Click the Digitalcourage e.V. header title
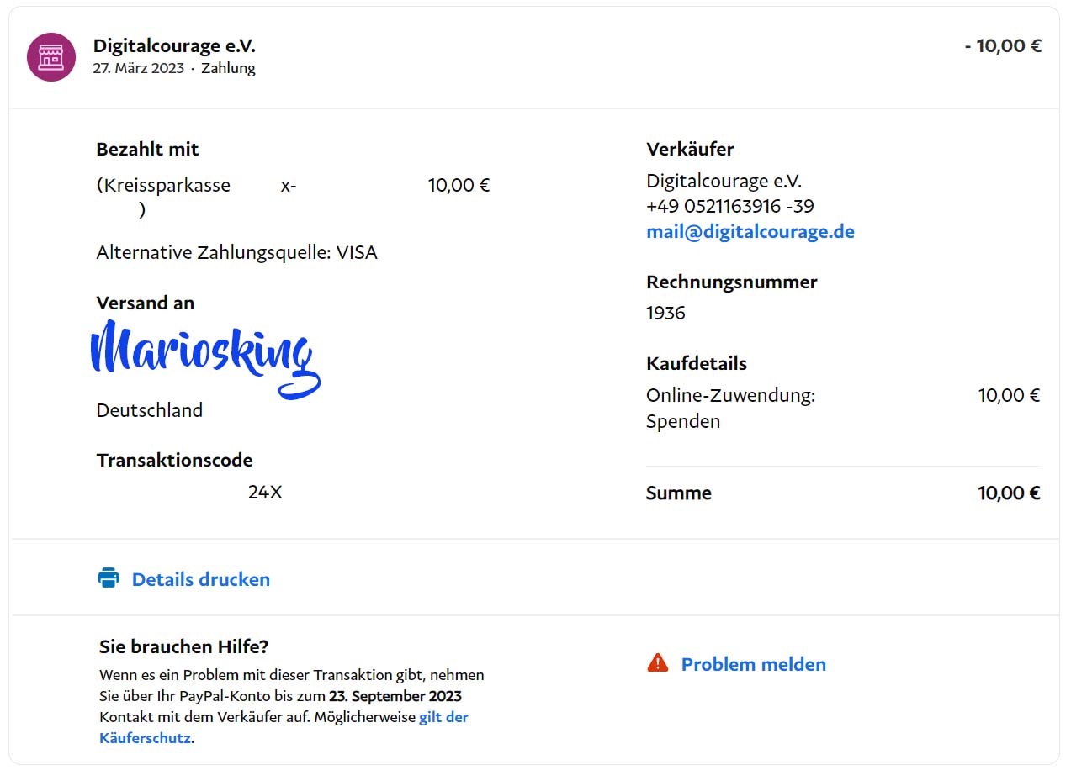This screenshot has height=770, width=1071. tap(174, 45)
